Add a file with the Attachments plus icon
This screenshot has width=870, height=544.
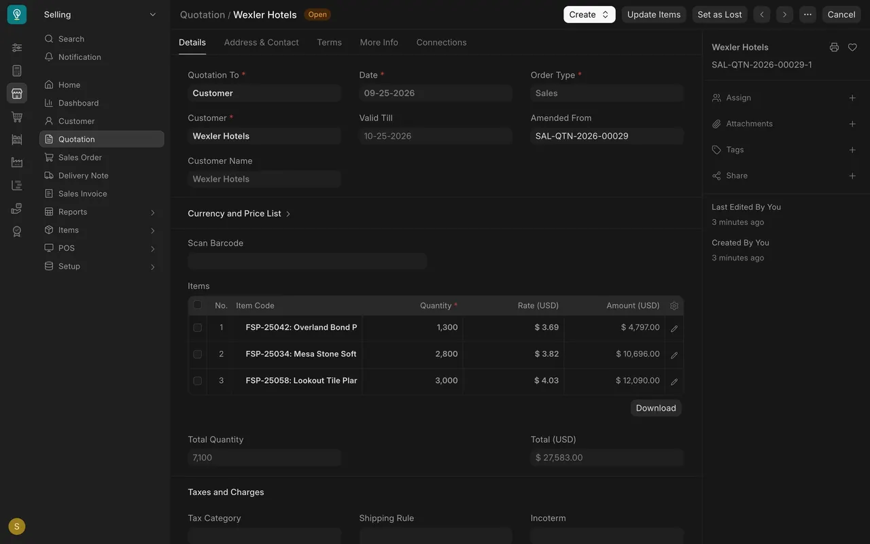[x=852, y=124]
